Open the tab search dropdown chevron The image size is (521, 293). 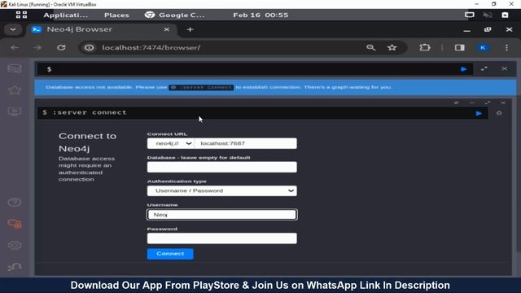click(13, 29)
